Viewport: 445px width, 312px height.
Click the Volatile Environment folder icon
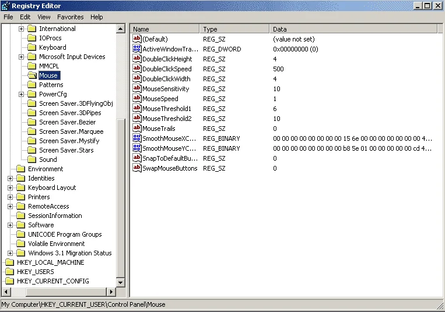pos(21,244)
